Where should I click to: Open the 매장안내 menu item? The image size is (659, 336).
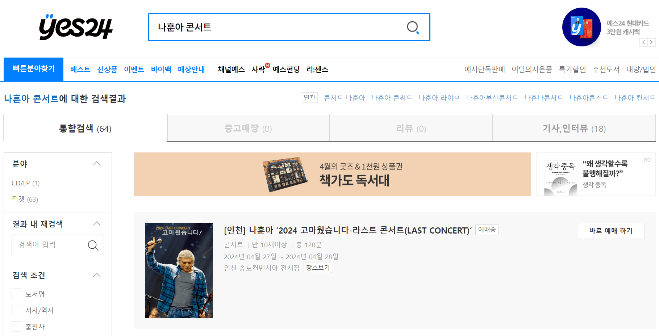[191, 69]
